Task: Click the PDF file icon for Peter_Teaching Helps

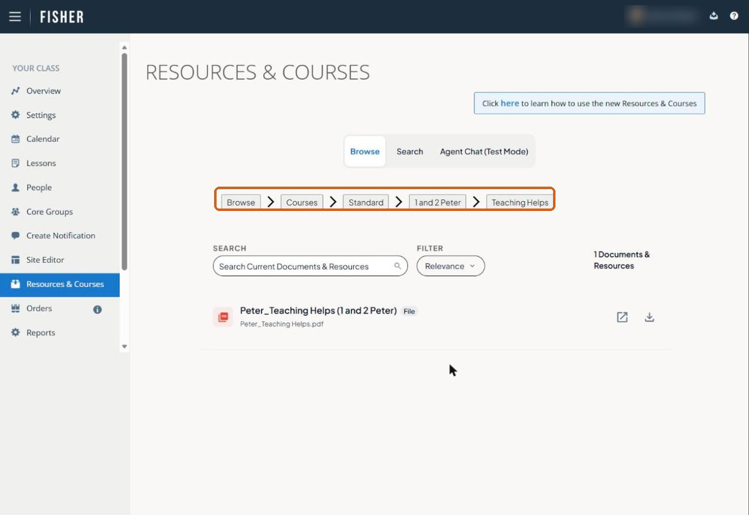Action: coord(223,317)
